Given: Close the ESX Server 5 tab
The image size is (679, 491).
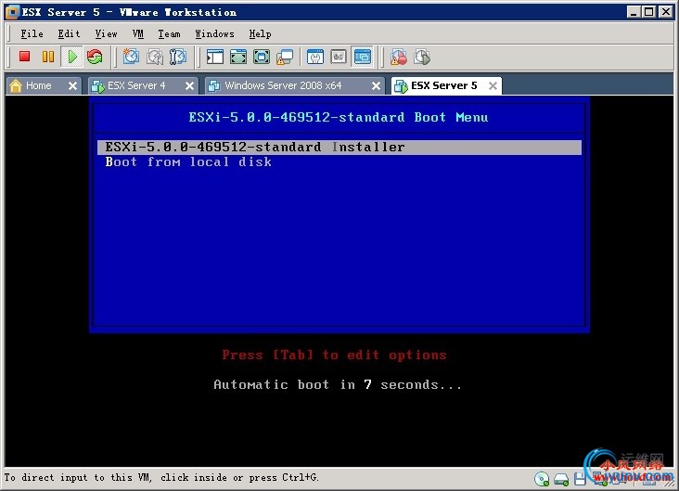Looking at the screenshot, I should (x=493, y=85).
